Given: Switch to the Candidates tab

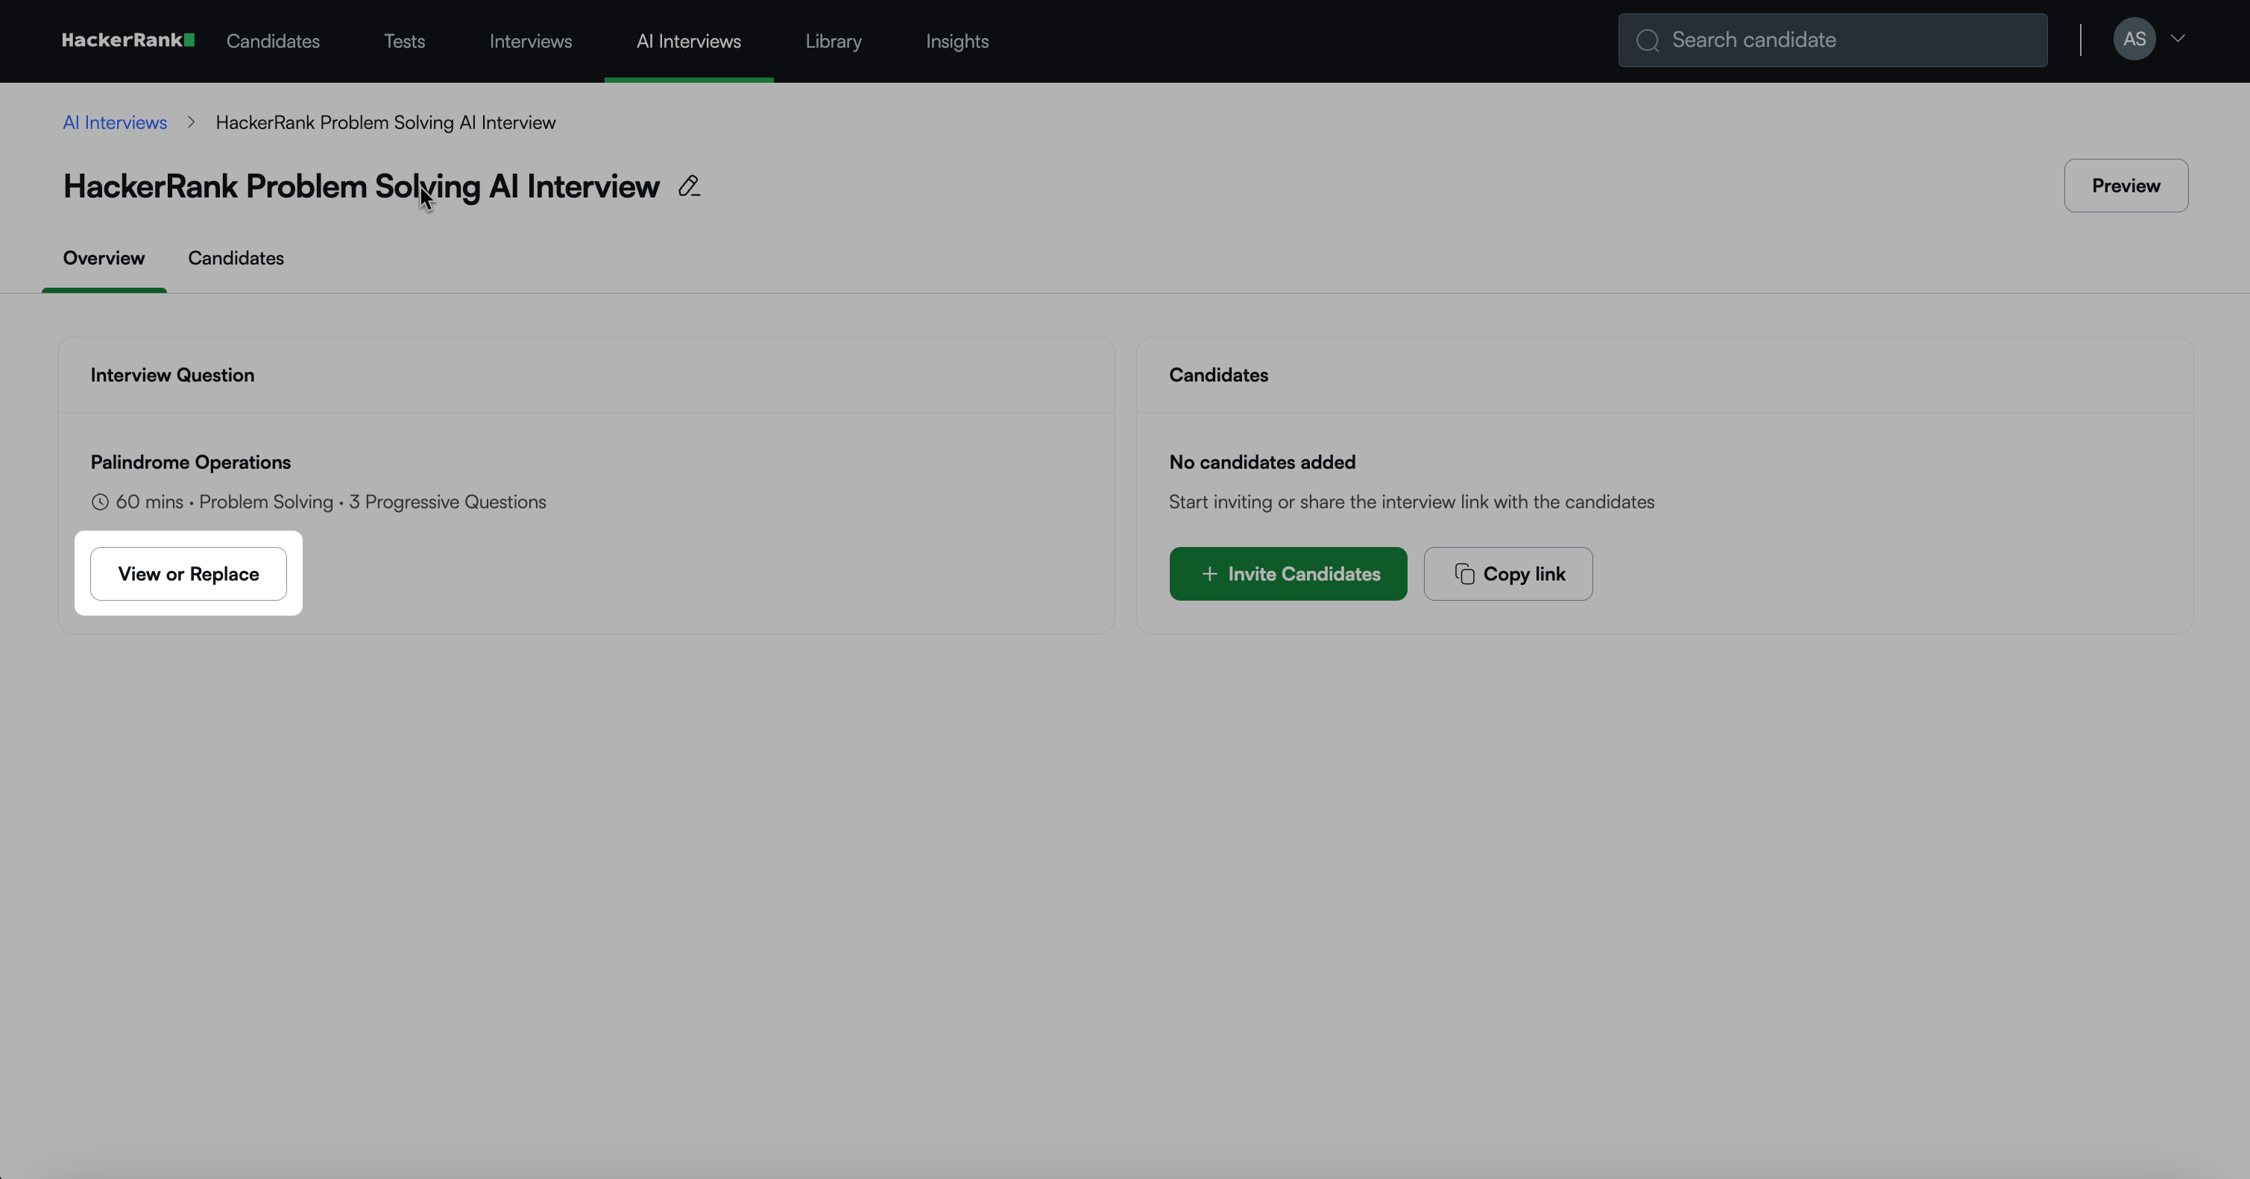Looking at the screenshot, I should (x=236, y=259).
